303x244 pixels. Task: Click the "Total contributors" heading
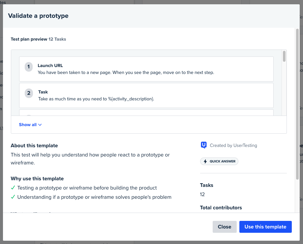221,208
